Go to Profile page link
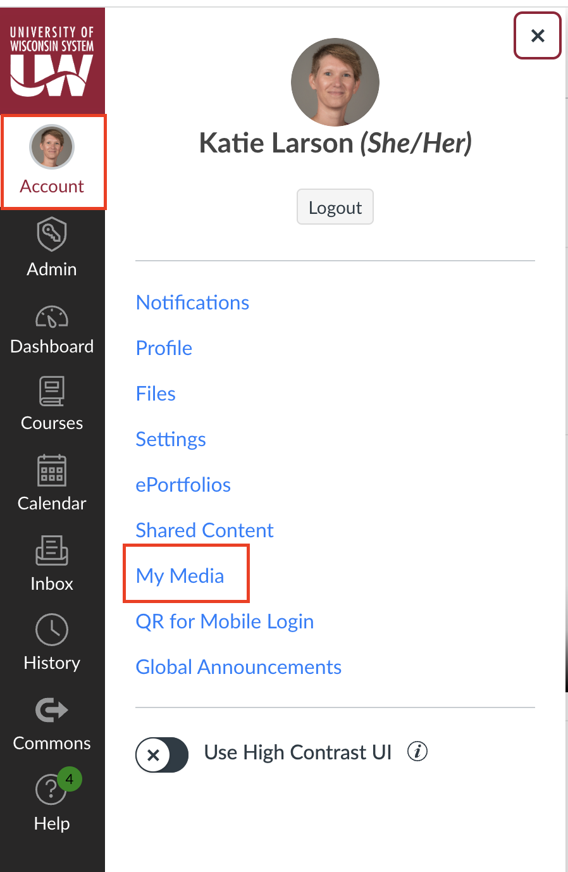The image size is (568, 872). tap(164, 348)
